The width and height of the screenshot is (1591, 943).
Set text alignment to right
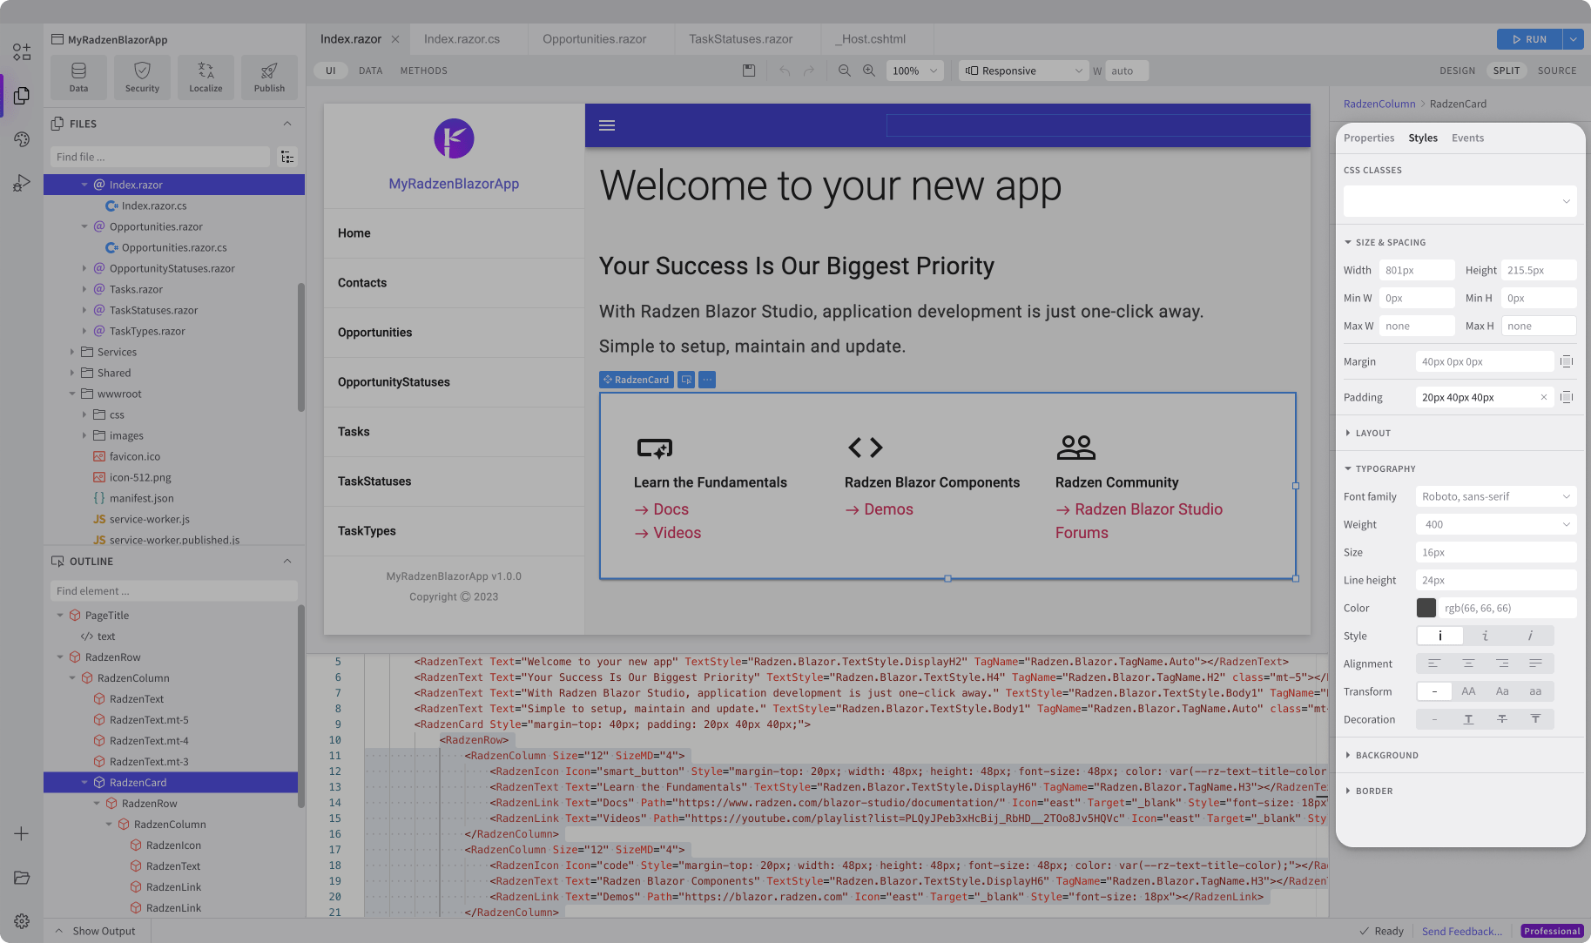(x=1502, y=663)
